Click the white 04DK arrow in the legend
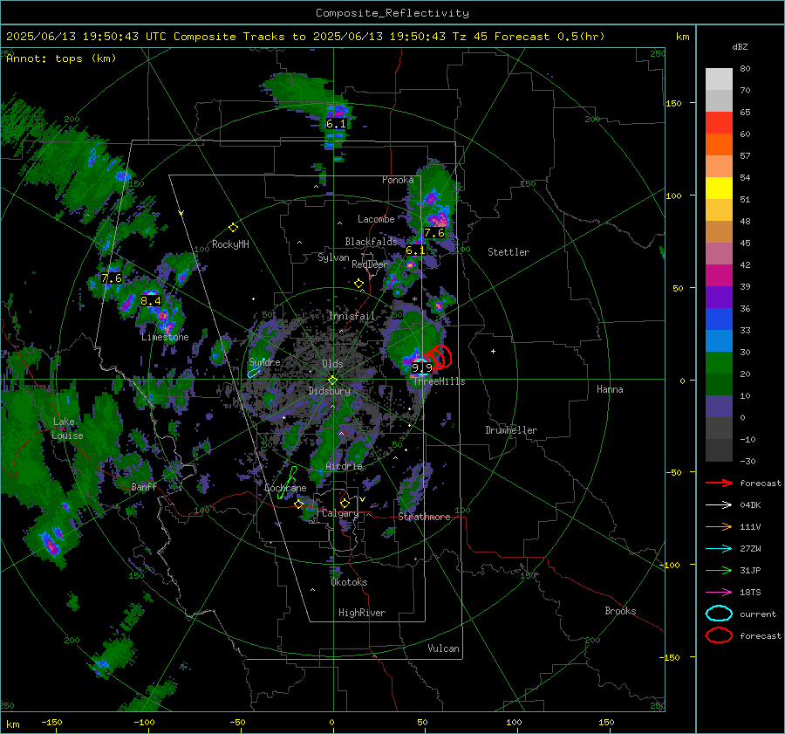Viewport: 785px width, 734px height. pos(719,505)
